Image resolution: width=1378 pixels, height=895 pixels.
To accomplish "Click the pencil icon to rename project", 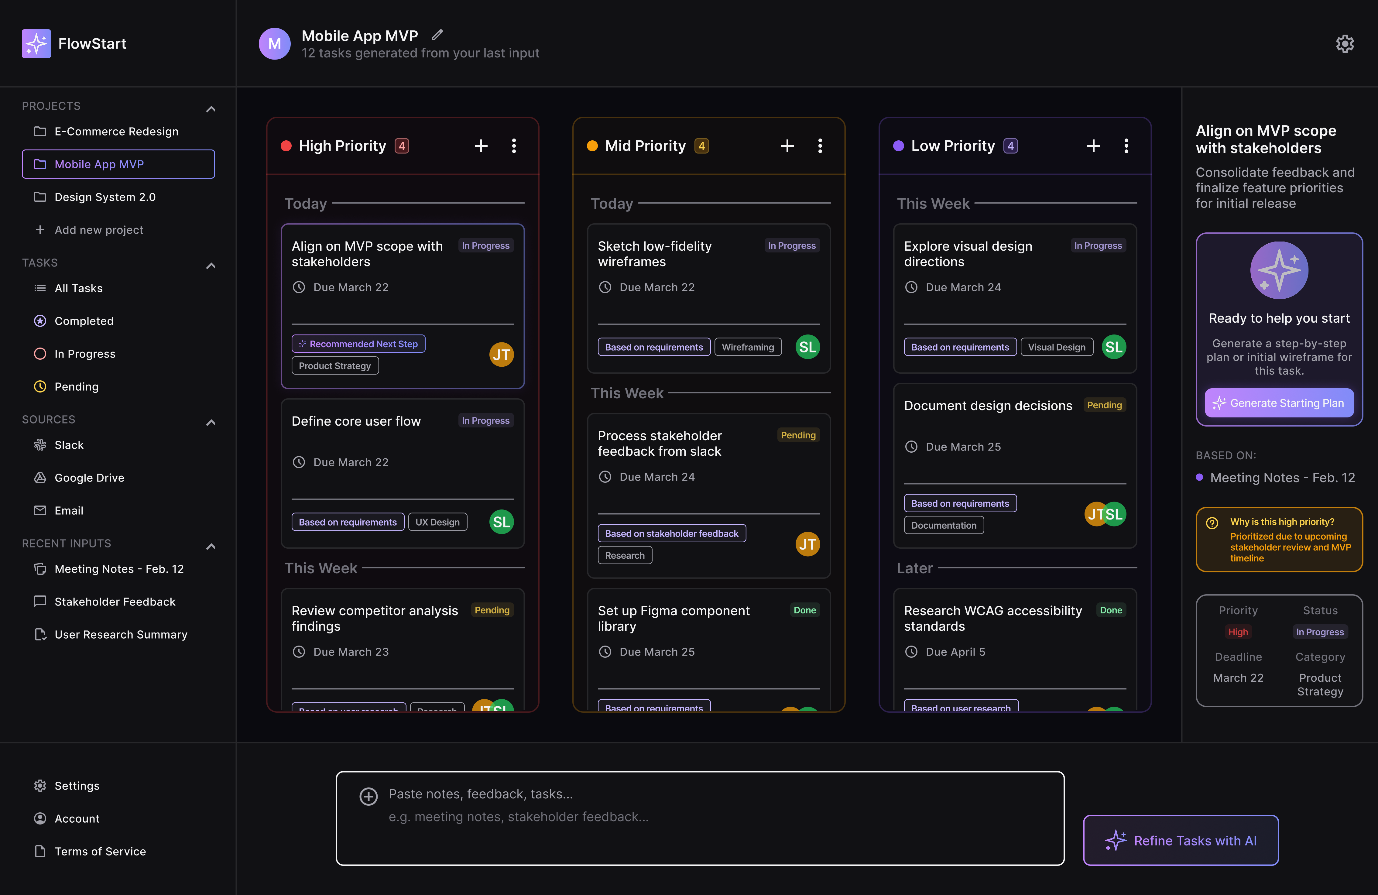I will [x=438, y=35].
